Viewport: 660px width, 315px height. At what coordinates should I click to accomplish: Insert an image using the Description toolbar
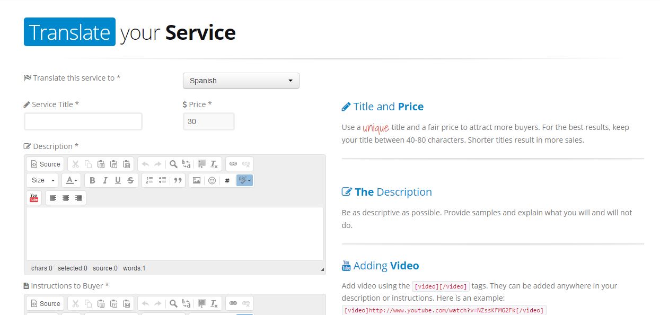coord(197,180)
